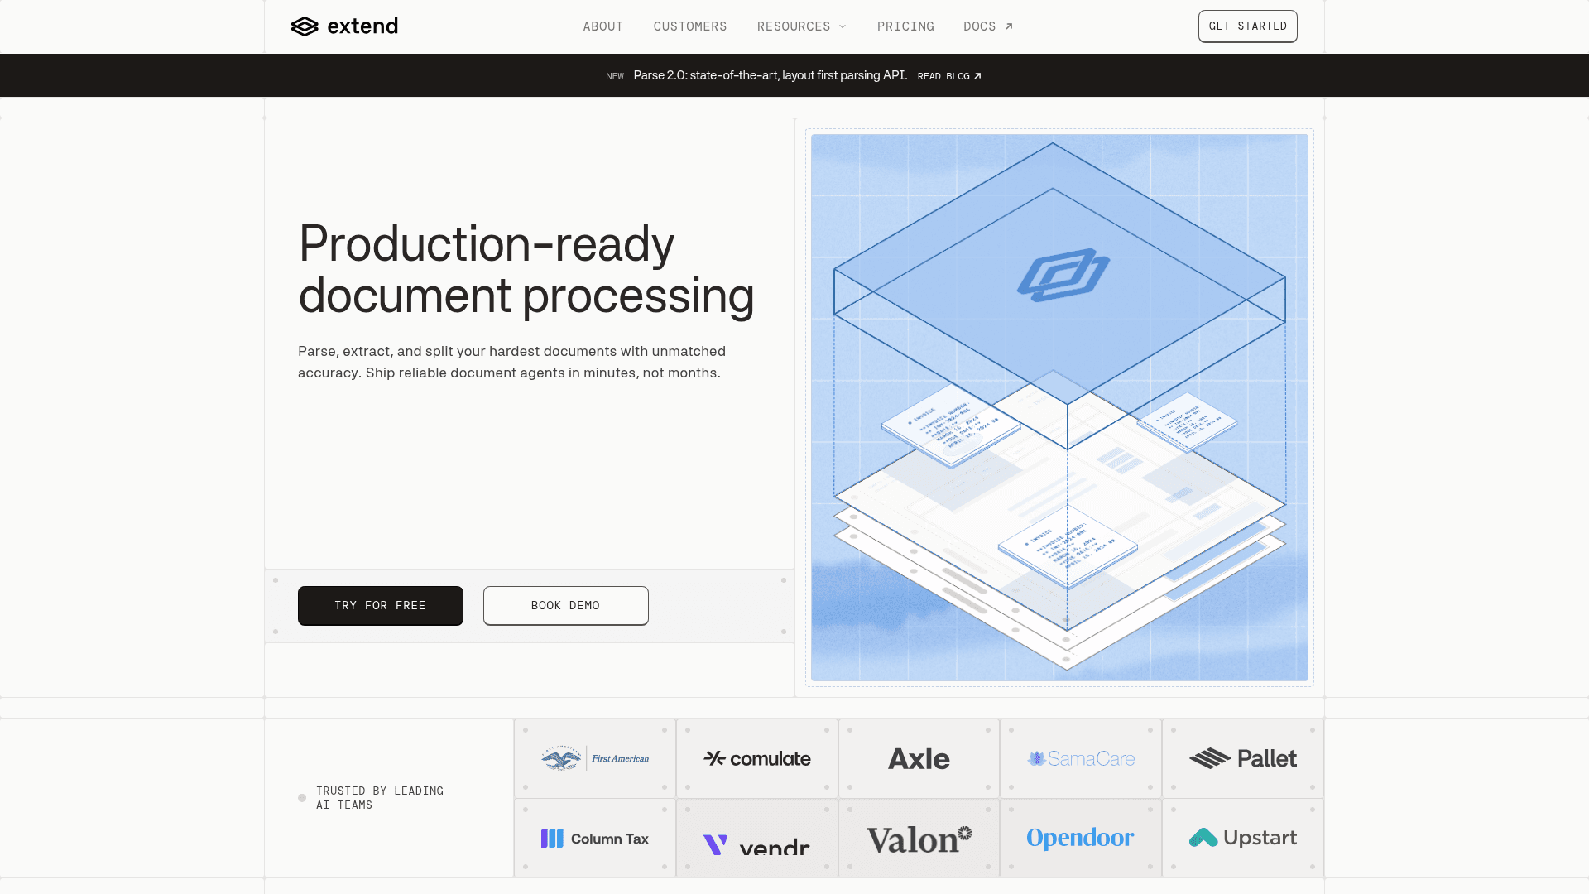Open the Resources menu
Viewport: 1589px width, 894px height.
802,26
